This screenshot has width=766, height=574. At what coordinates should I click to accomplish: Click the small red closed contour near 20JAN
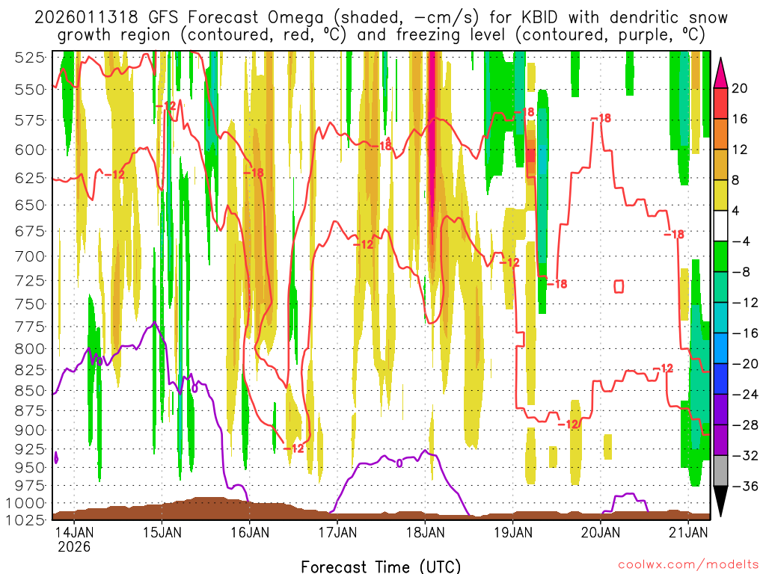[619, 286]
